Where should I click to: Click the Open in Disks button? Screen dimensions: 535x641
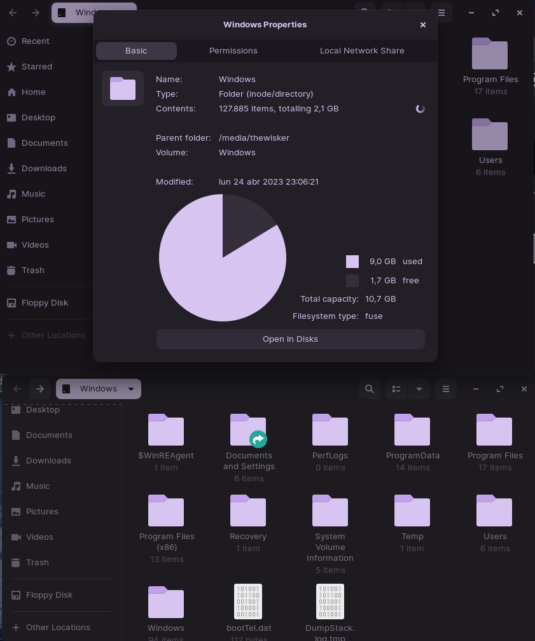290,339
